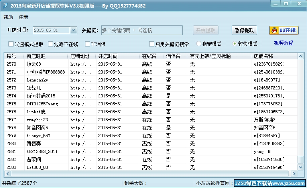Click the 新店旺旺 column header
The width and height of the screenshot is (307, 188).
[x=46, y=56]
